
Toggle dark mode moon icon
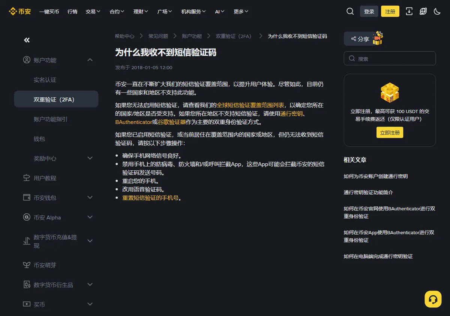(x=437, y=11)
